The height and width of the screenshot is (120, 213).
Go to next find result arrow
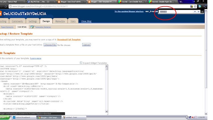pyautogui.click(x=199, y=12)
